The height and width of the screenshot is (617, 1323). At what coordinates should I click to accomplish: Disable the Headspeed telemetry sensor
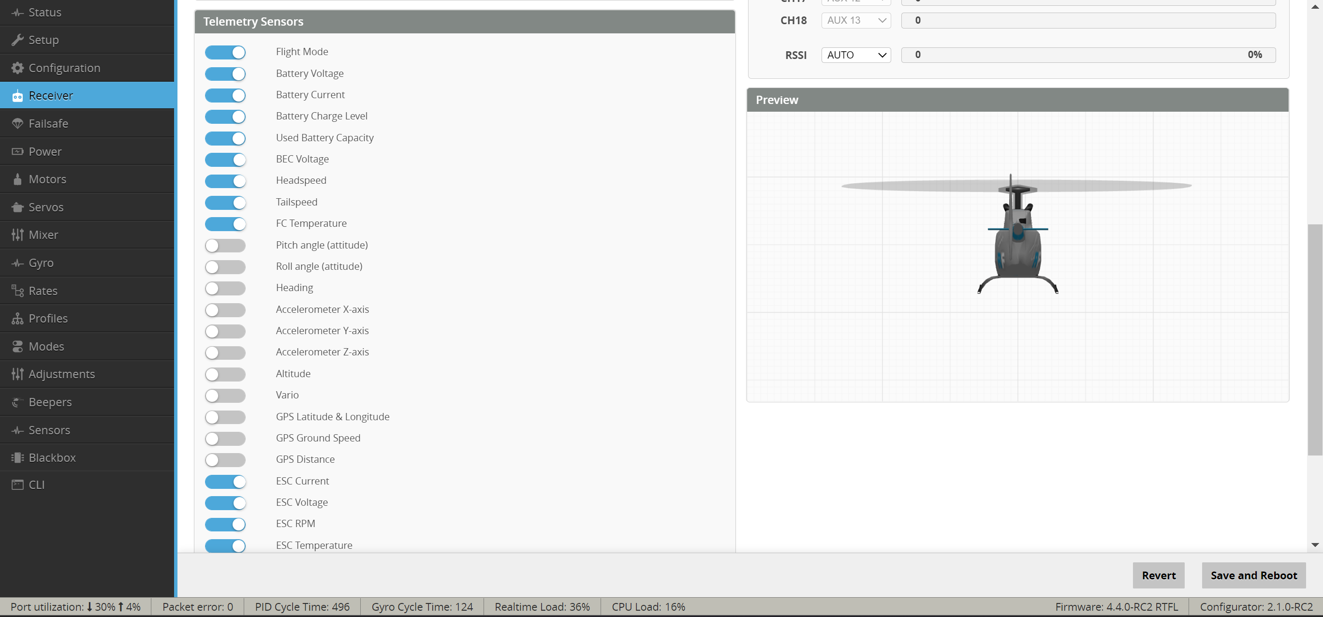click(x=225, y=180)
